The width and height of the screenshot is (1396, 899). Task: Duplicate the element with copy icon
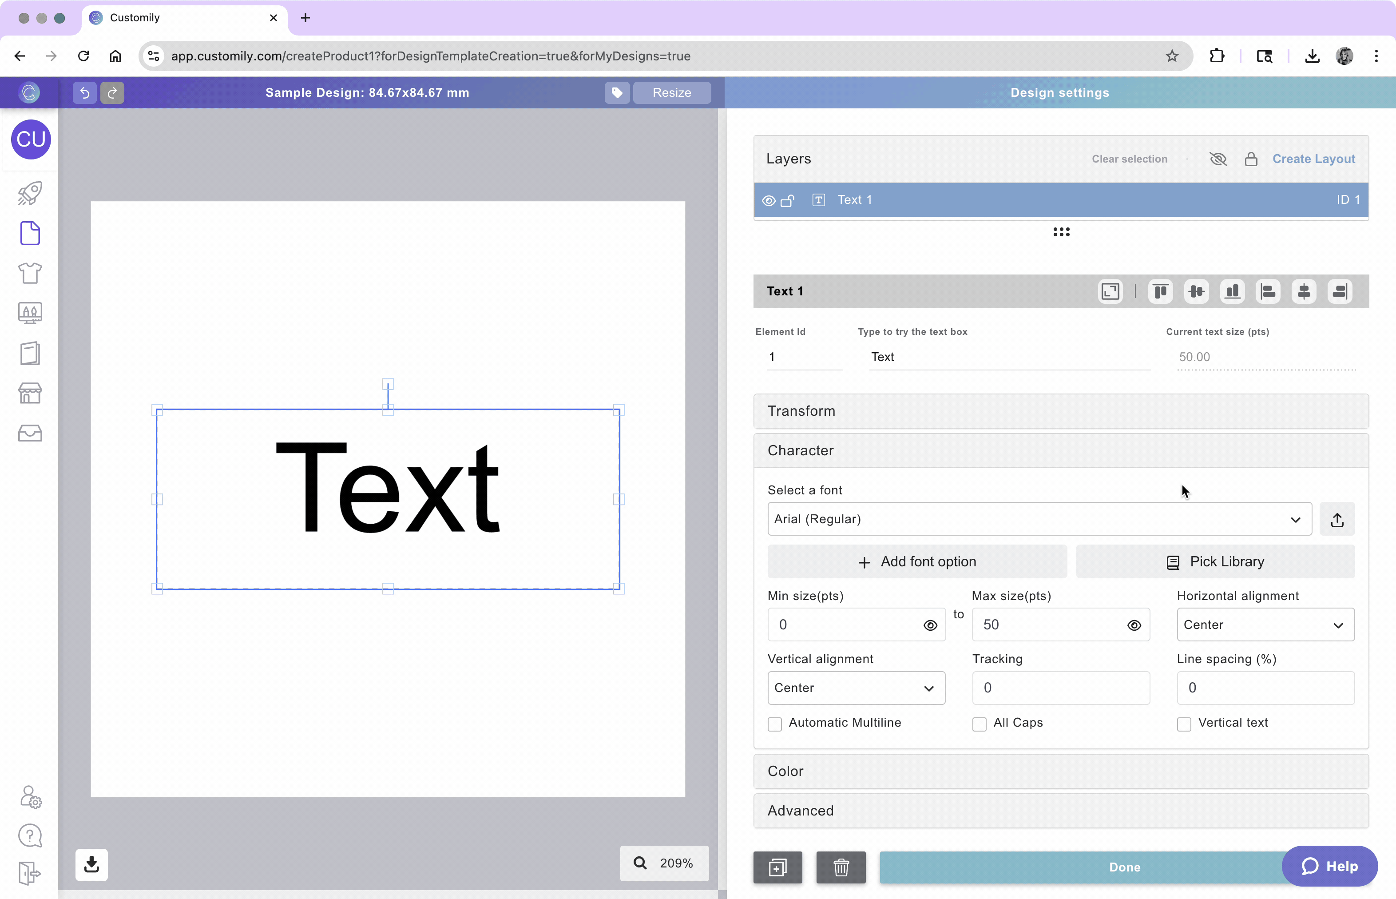[777, 867]
